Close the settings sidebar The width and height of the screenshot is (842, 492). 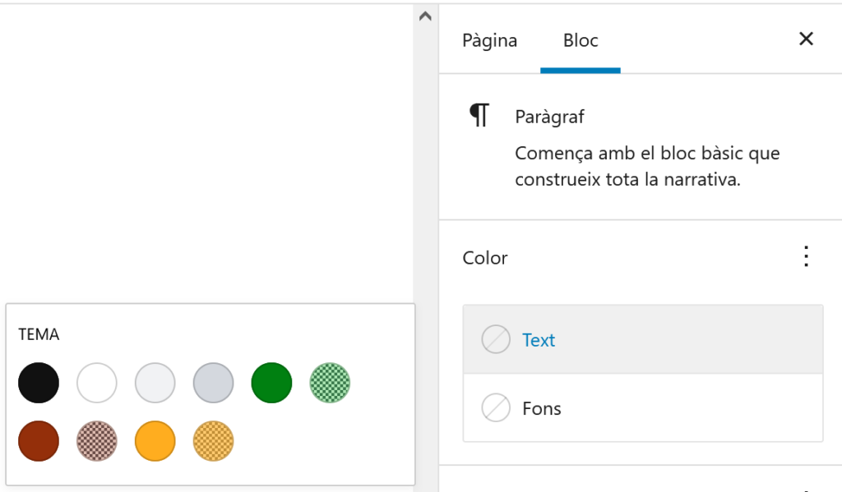[806, 39]
